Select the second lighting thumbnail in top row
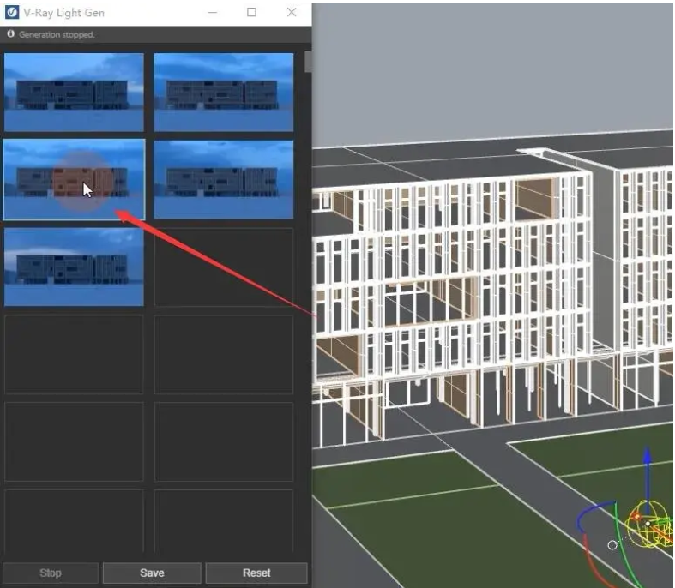Viewport: 675px width, 588px height. [x=224, y=92]
